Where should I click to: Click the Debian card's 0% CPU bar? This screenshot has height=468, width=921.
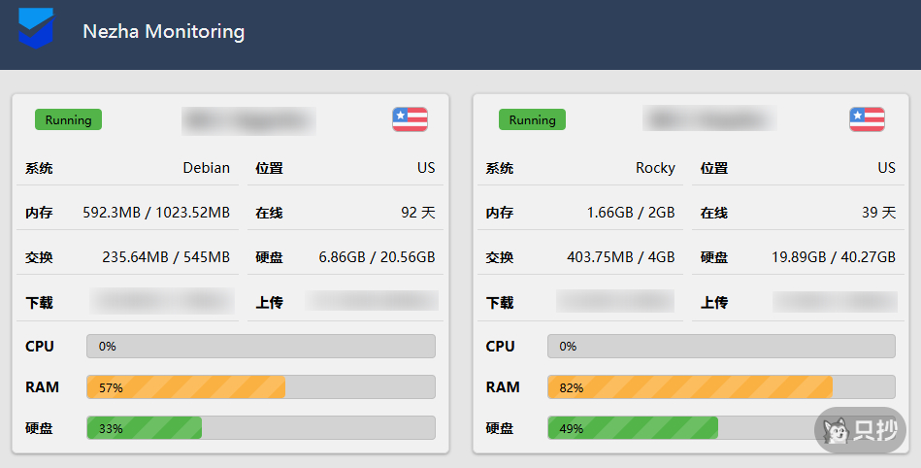pos(261,347)
